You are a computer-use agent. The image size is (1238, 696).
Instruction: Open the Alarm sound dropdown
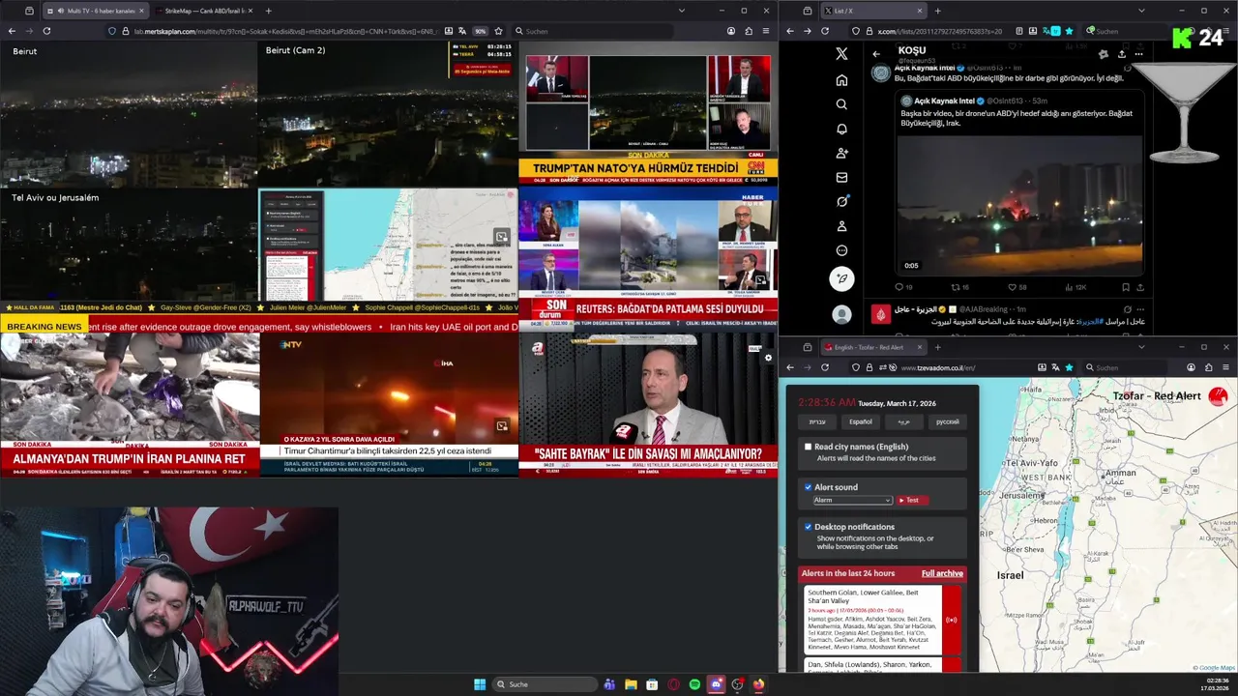(x=852, y=500)
